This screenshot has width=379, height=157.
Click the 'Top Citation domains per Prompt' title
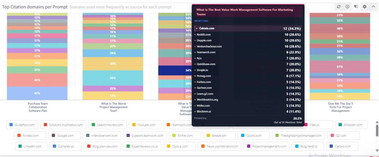coord(35,7)
